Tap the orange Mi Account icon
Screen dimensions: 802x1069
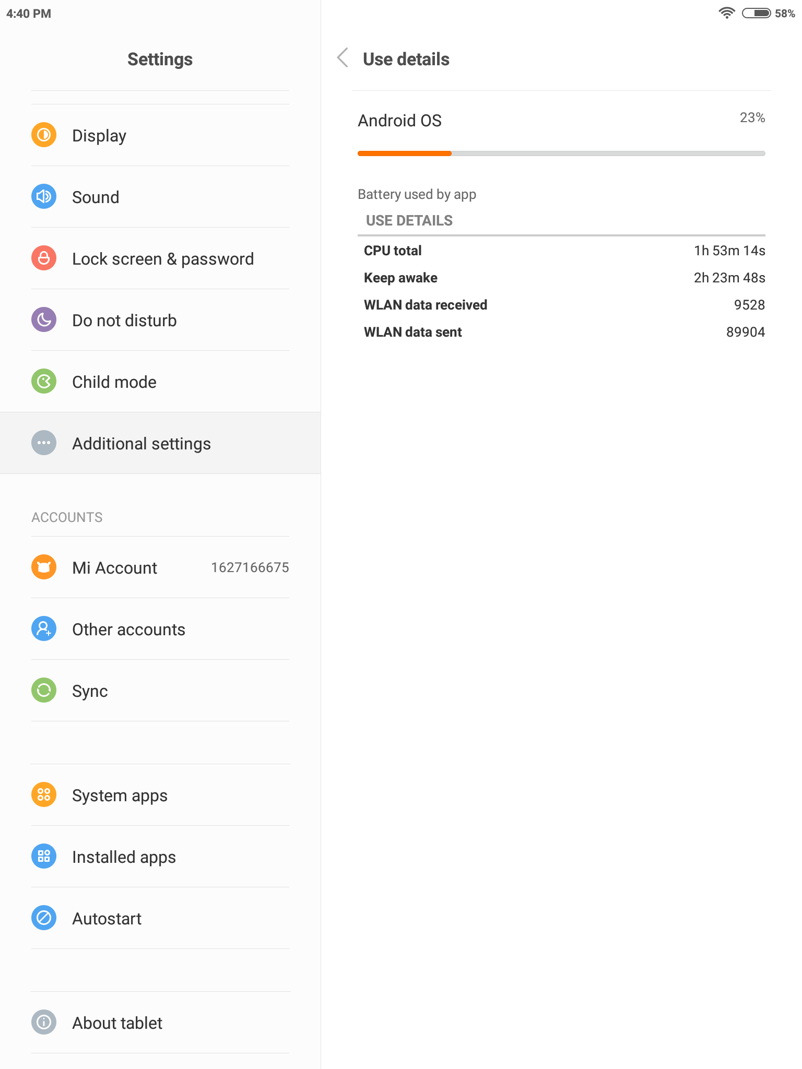coord(44,567)
